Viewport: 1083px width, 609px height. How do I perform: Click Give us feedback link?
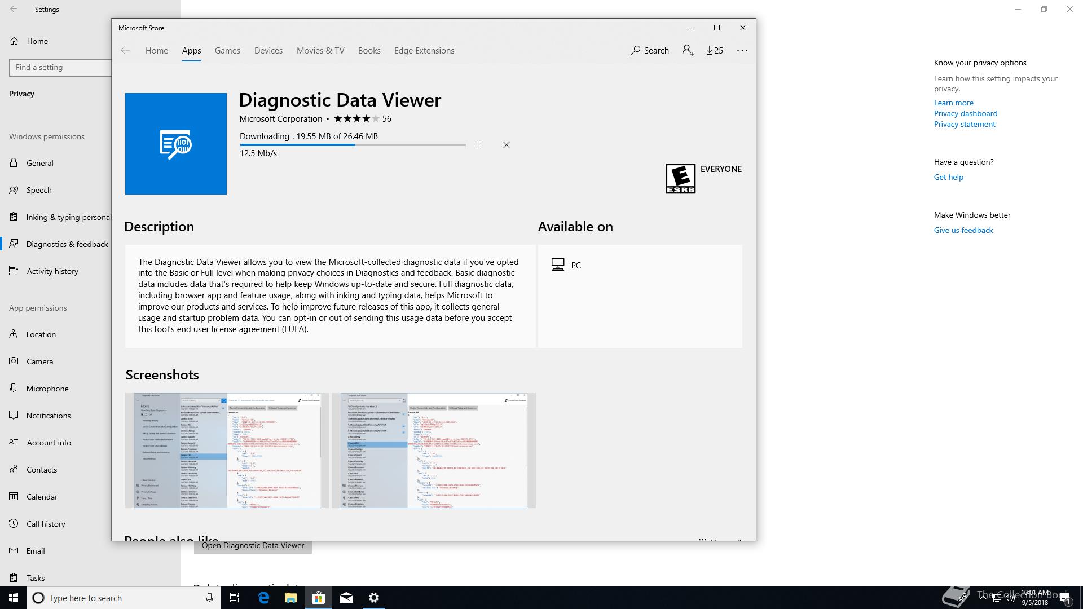pos(963,230)
